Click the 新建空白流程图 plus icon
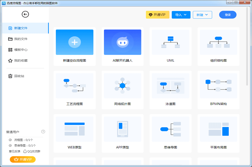The width and height of the screenshot is (252, 167). point(74,42)
